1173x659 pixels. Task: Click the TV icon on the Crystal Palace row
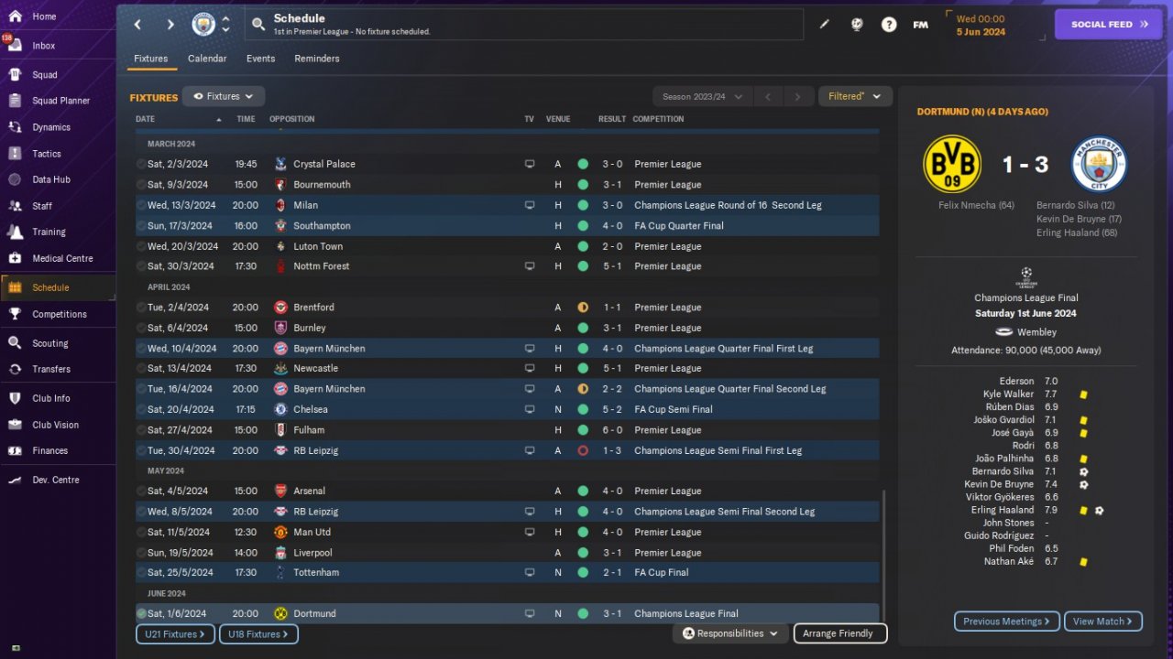pos(529,165)
